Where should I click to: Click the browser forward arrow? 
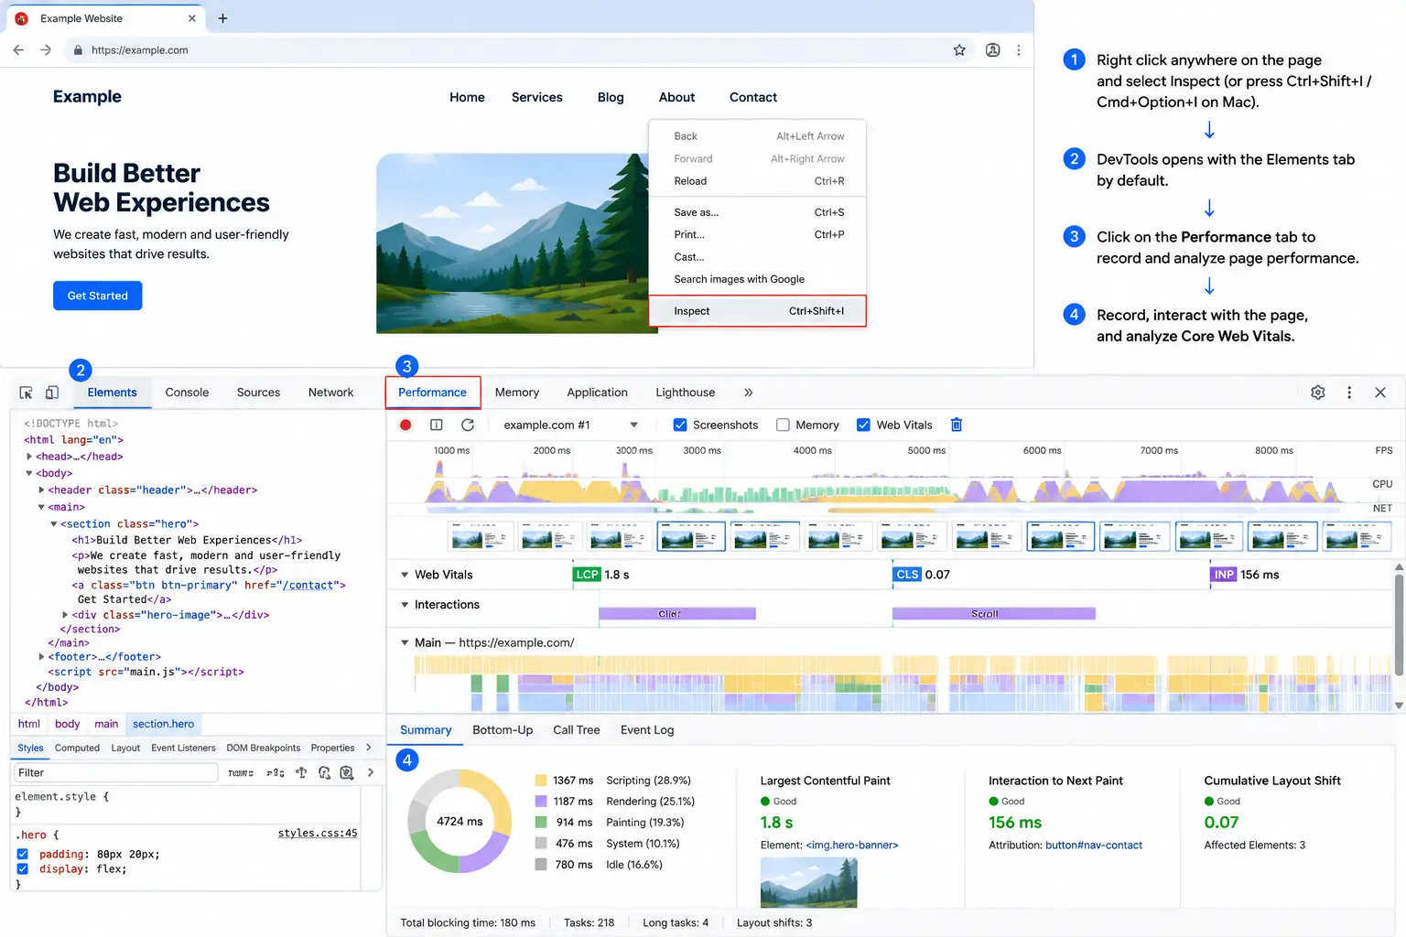(46, 50)
